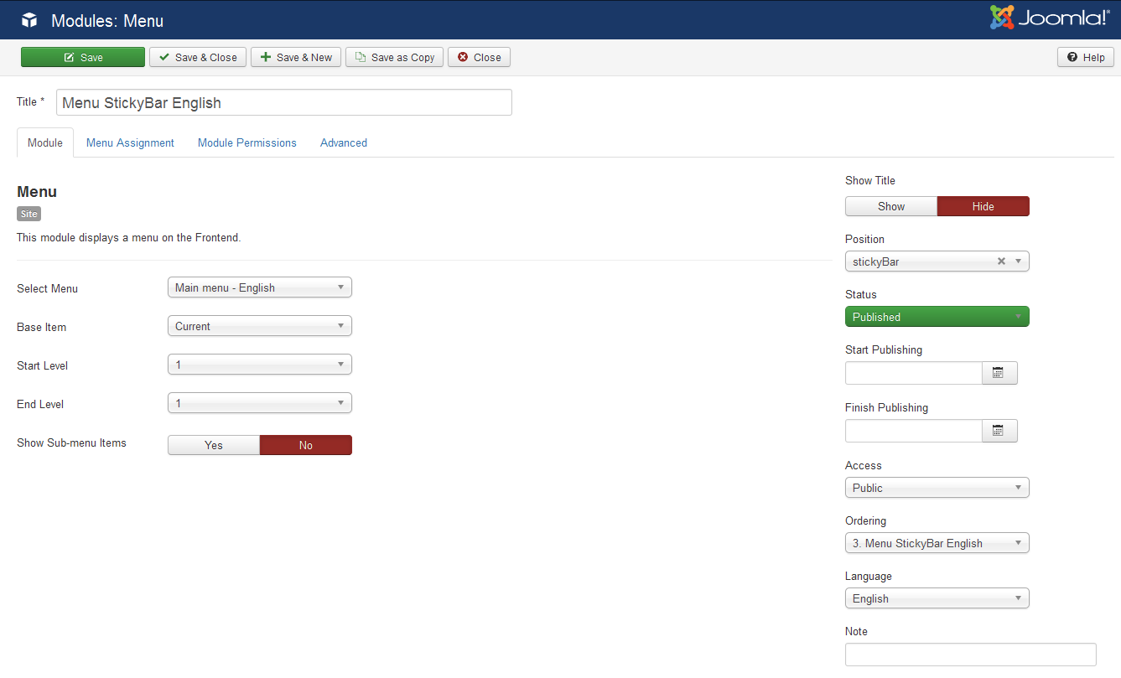Switch to the Menu Assignment tab
1121x678 pixels.
(130, 142)
